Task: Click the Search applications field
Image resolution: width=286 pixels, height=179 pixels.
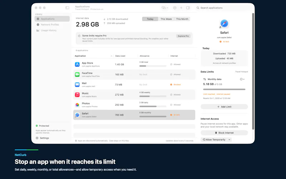Action: pyautogui.click(x=224, y=8)
